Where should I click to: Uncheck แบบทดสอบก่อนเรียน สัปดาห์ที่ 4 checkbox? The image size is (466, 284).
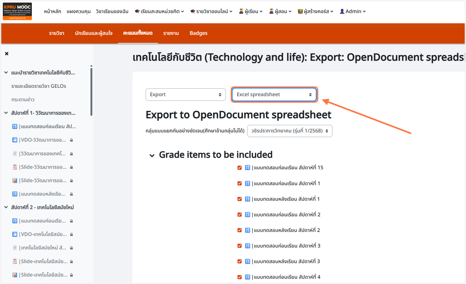point(240,277)
